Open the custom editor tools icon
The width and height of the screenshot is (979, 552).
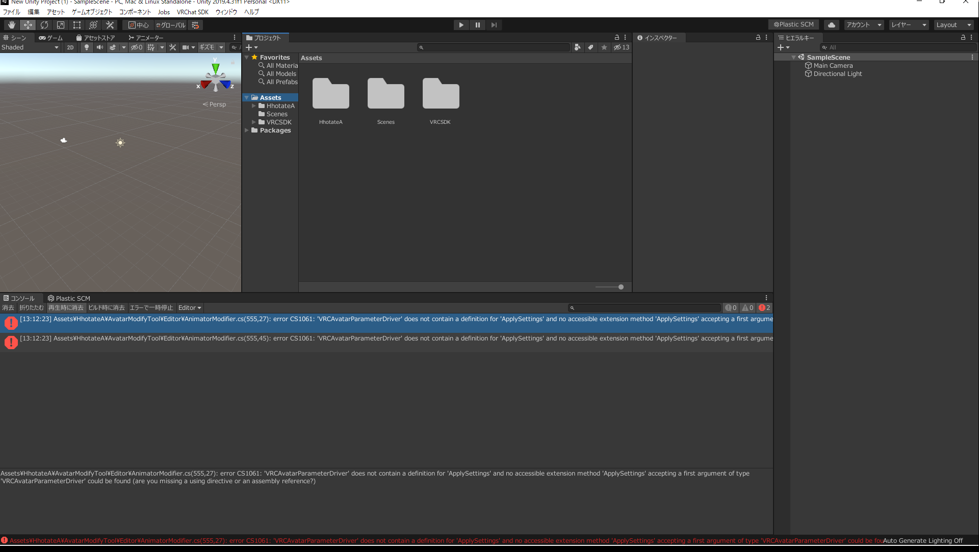(x=110, y=24)
